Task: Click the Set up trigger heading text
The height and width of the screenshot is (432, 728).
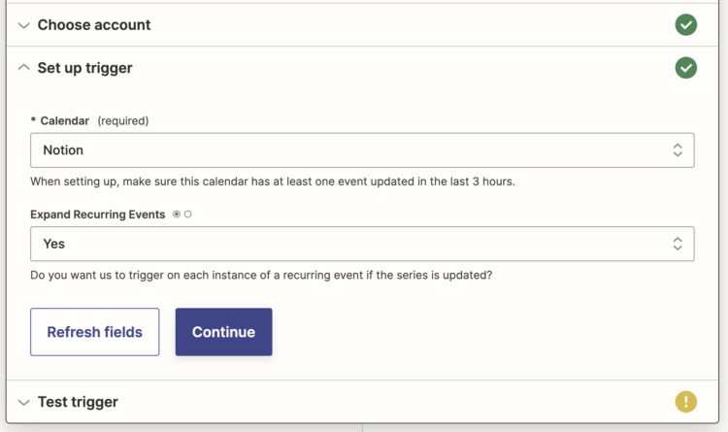Action: pos(85,68)
